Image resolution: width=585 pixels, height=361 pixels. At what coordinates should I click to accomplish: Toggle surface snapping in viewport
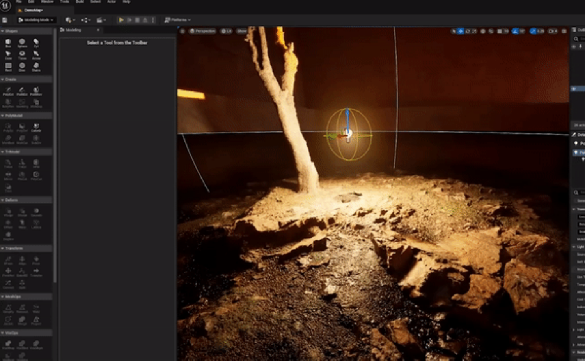coord(491,31)
